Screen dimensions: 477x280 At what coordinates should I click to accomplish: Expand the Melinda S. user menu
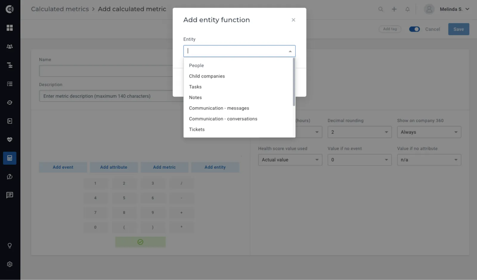coord(455,9)
